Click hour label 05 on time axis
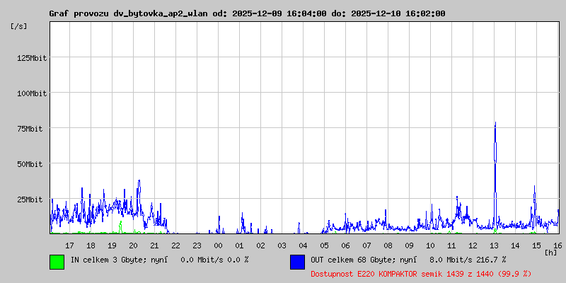Image resolution: width=566 pixels, height=283 pixels. coord(324,246)
